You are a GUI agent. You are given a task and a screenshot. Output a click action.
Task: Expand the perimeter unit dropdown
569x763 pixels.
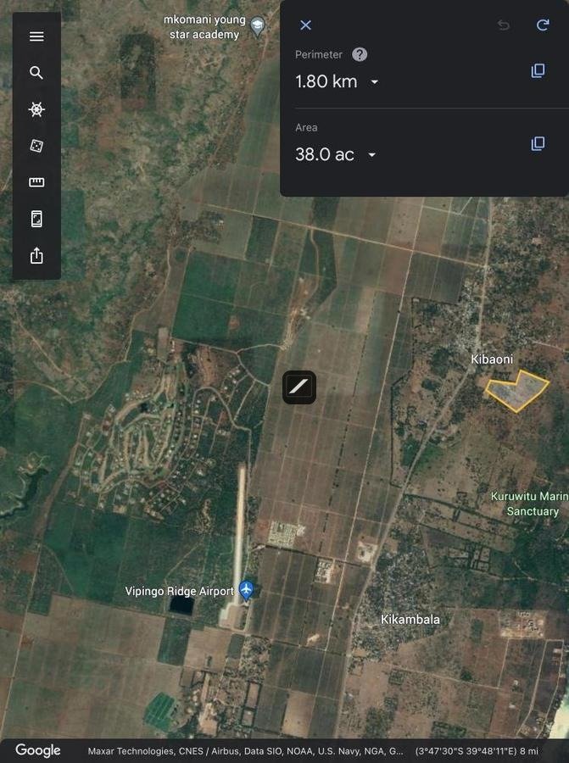(374, 82)
